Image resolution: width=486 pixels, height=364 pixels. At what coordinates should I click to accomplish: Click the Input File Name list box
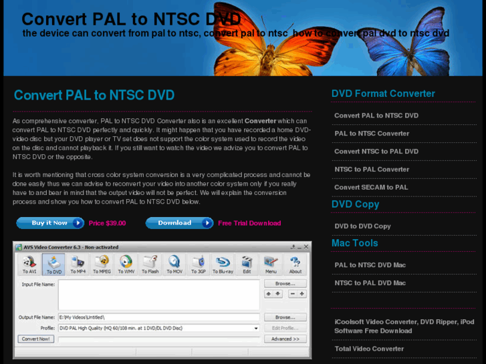coord(159,295)
